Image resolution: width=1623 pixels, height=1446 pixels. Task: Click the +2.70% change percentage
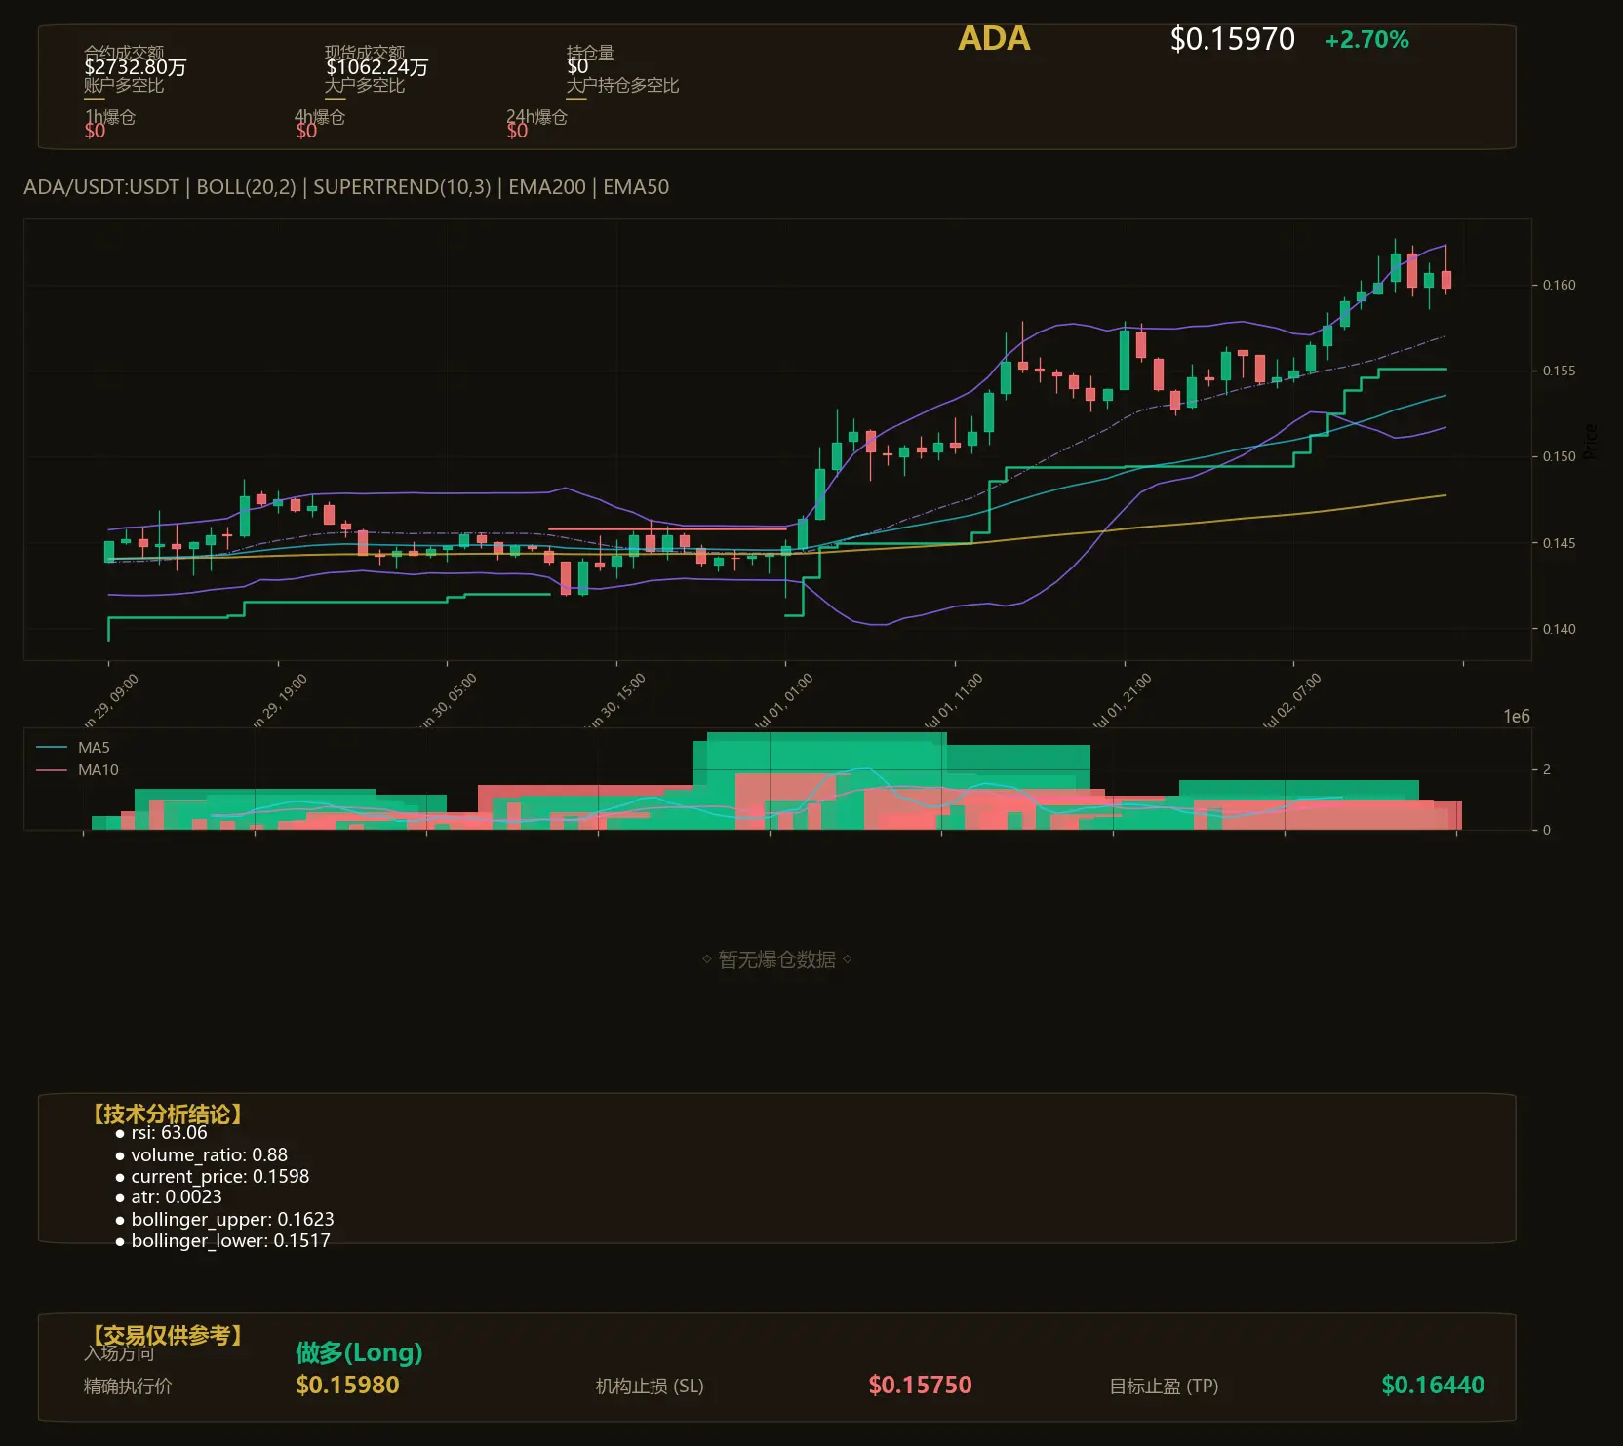1366,40
